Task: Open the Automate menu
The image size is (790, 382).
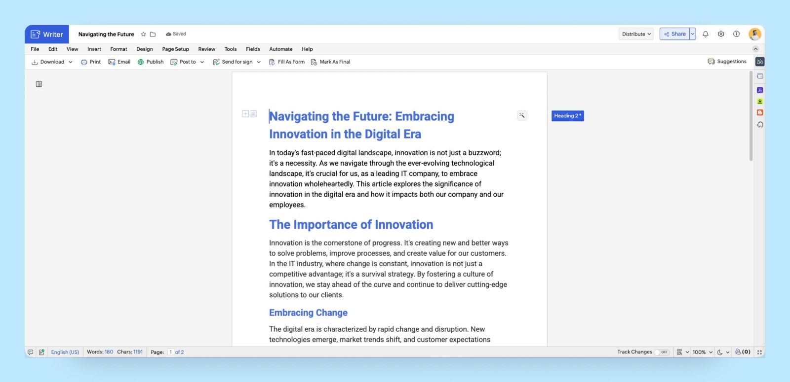Action: [x=281, y=49]
